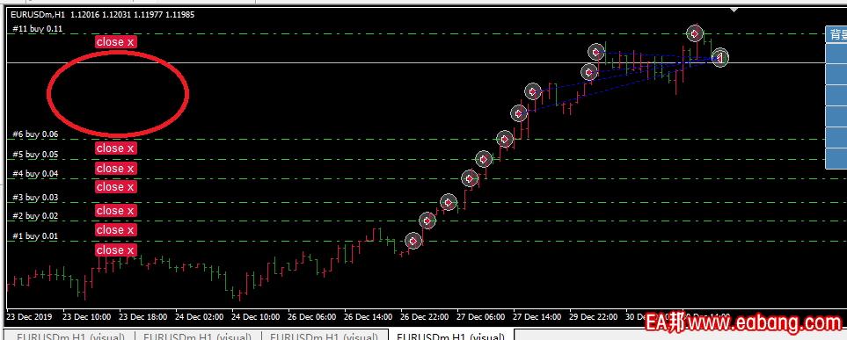Select the buy arrow marker on the #3 order line
The image size is (847, 340).
coord(449,202)
